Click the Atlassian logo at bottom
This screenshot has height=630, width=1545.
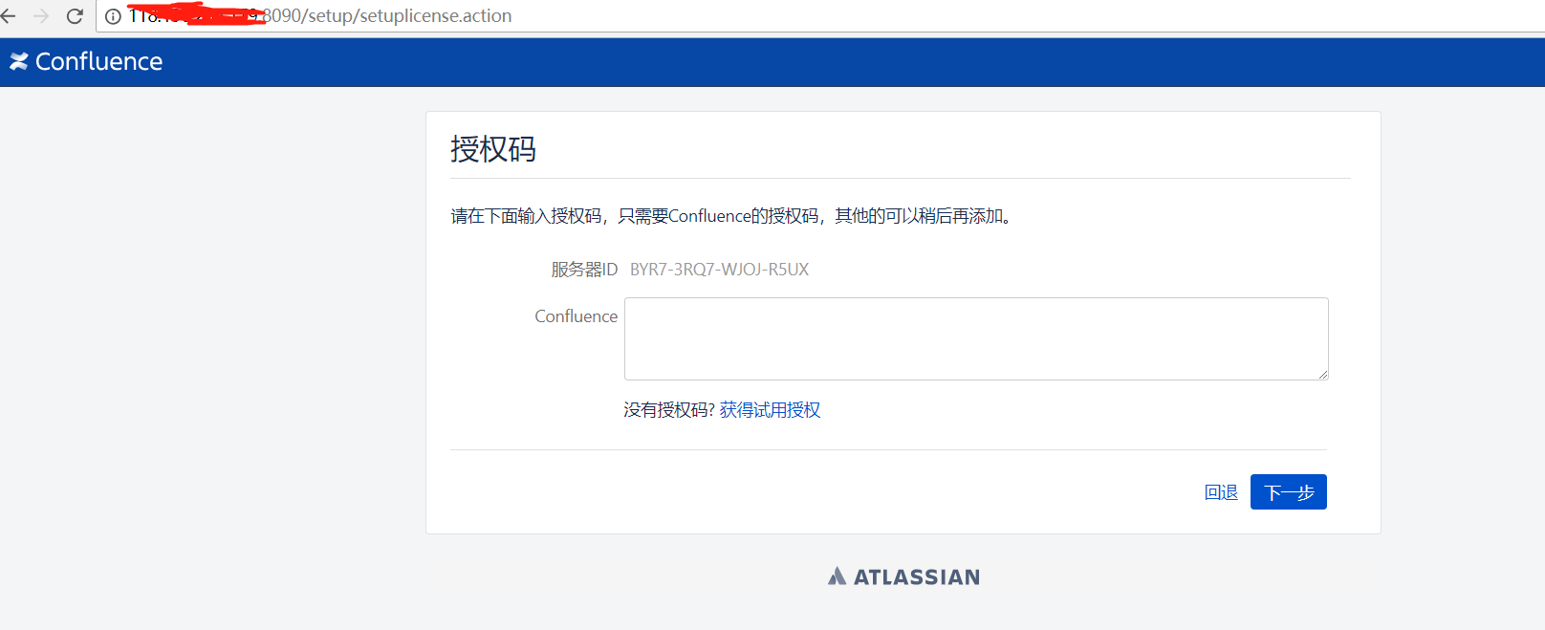coord(903,576)
